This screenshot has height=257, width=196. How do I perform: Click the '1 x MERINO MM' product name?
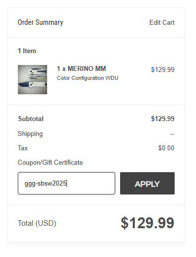[x=81, y=68]
